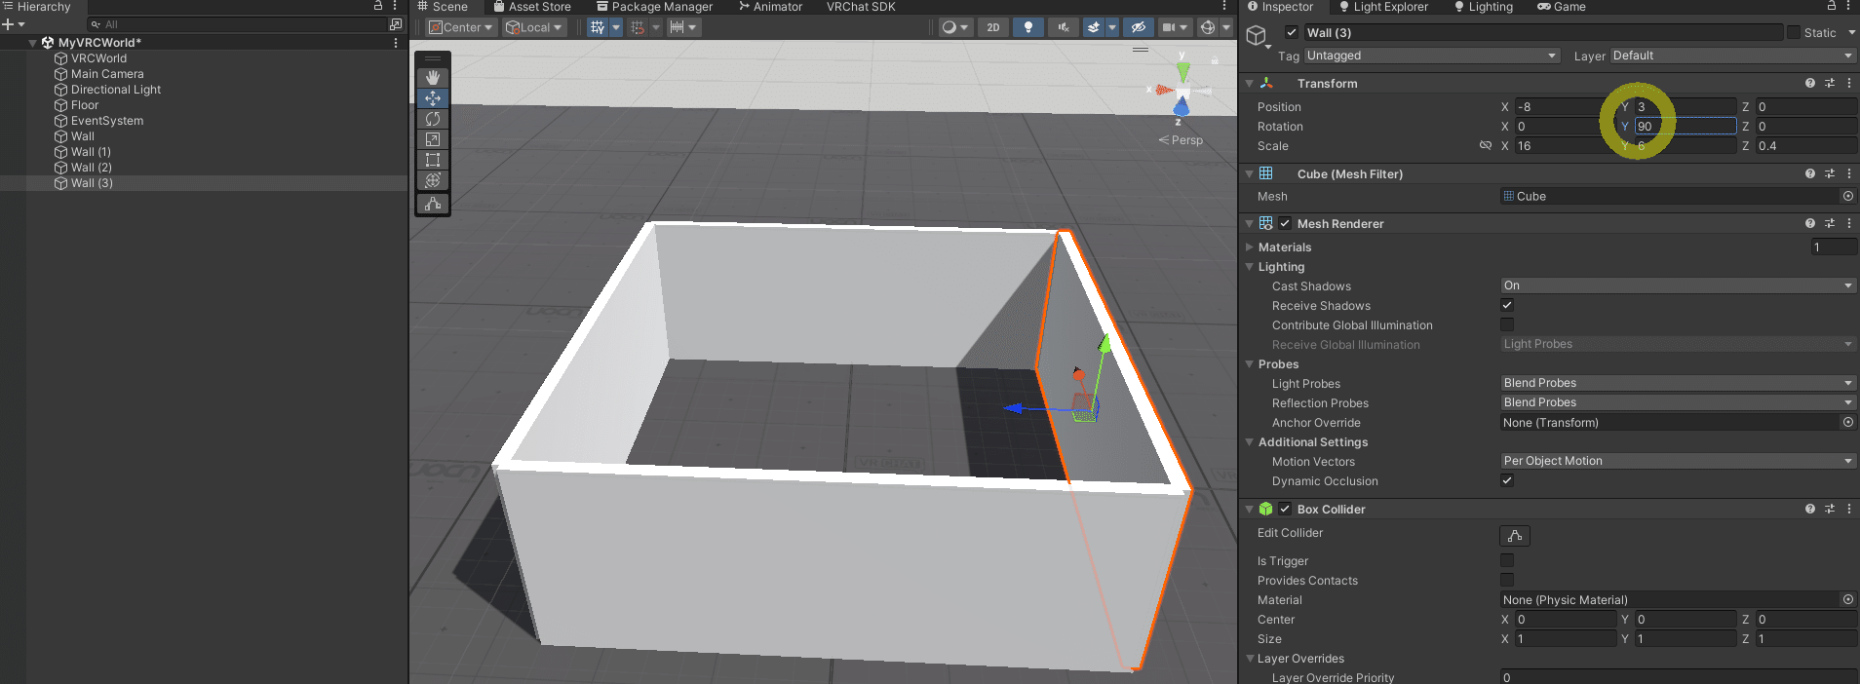Open Transform component help icon
Screen dimensions: 1860x684
[x=1810, y=84]
